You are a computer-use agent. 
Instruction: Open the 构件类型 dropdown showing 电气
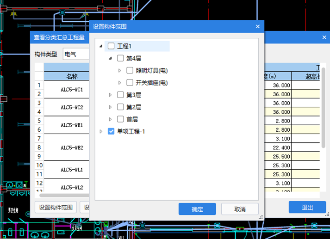(x=75, y=55)
